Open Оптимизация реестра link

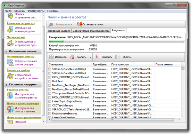coord(20,56)
